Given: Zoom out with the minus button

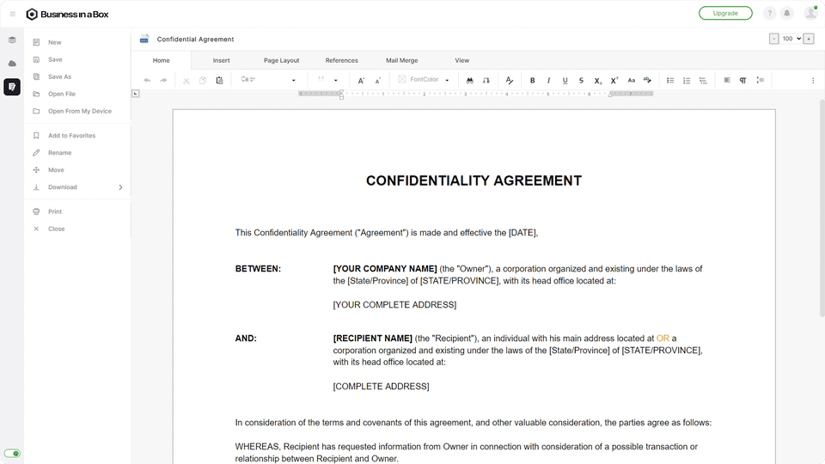Looking at the screenshot, I should [774, 39].
